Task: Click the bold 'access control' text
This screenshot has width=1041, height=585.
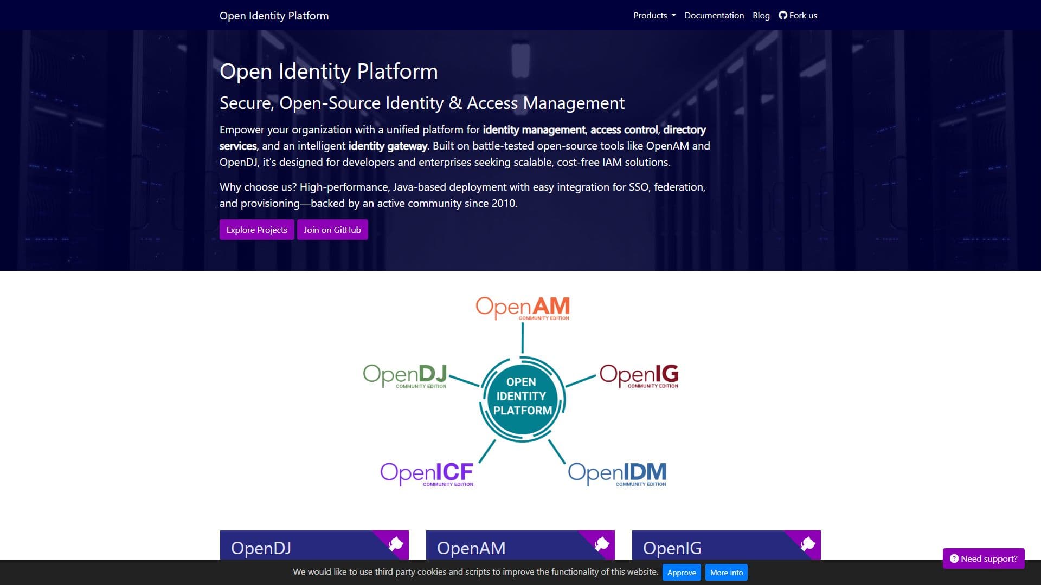Action: (624, 129)
